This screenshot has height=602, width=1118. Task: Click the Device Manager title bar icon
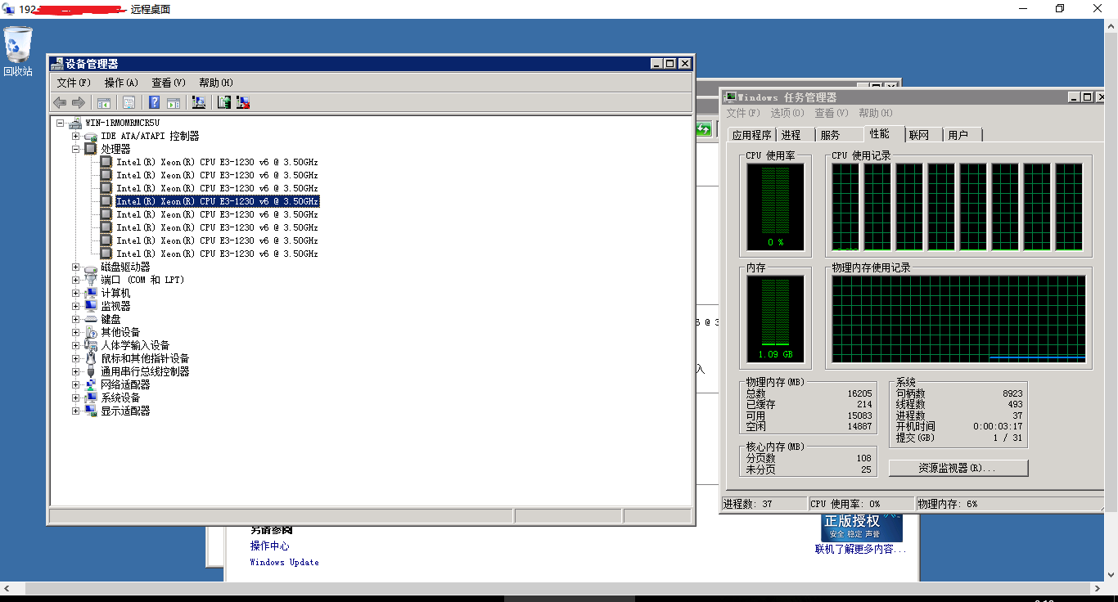point(57,64)
